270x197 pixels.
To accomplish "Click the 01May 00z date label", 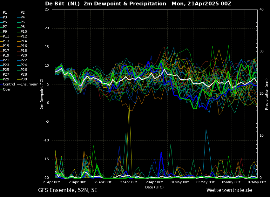I will tap(180, 182).
